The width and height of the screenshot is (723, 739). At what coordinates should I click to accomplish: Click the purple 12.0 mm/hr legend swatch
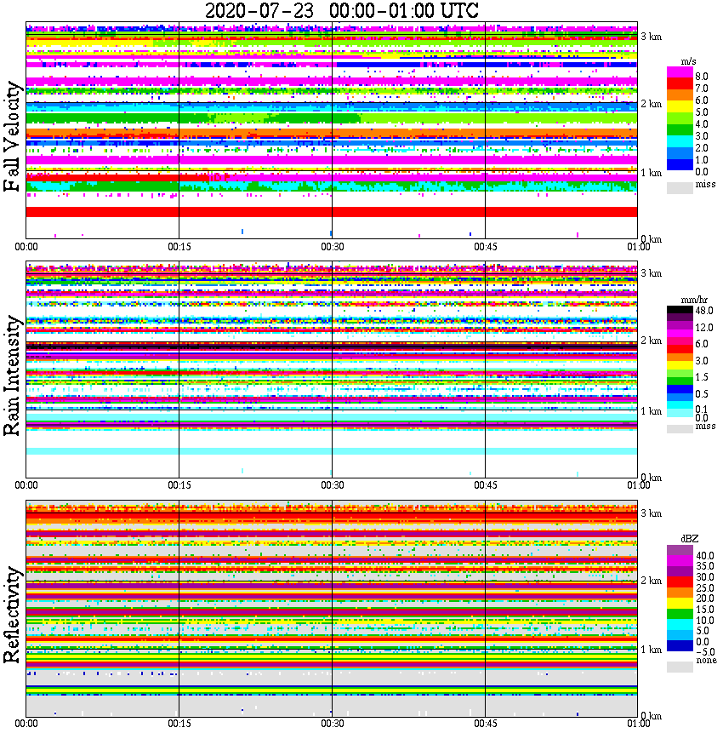tap(680, 326)
